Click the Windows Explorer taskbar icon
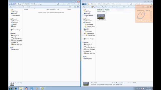This screenshot has width=161, height=90. tap(21, 88)
